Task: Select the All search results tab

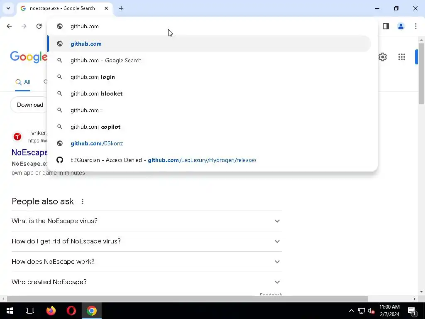Action: click(x=23, y=82)
